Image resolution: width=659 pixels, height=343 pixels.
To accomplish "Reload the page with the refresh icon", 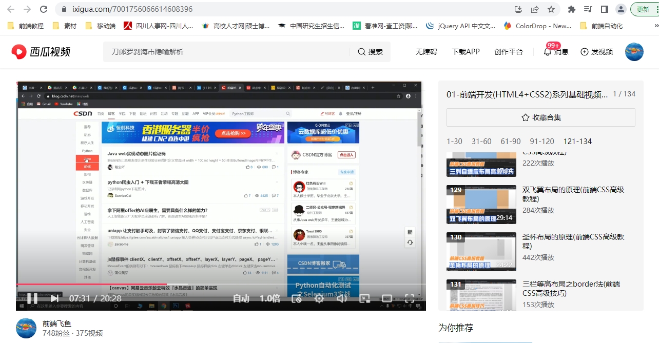I will [44, 9].
